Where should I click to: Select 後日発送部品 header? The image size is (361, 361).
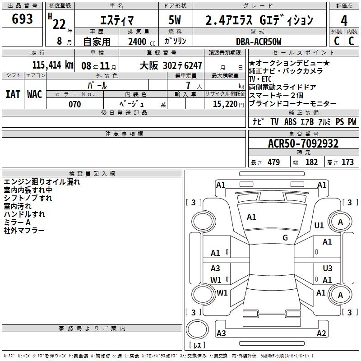(x=124, y=112)
